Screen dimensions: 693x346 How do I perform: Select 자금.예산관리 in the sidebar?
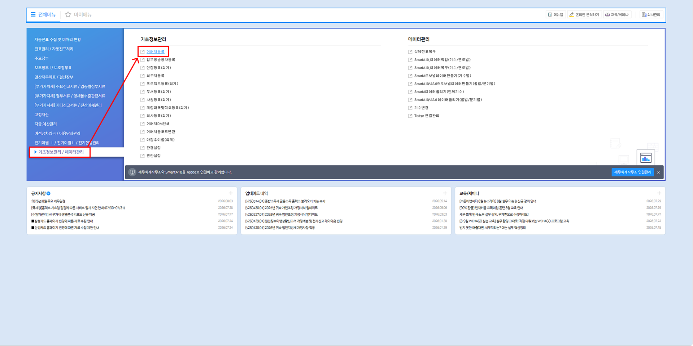(x=45, y=124)
